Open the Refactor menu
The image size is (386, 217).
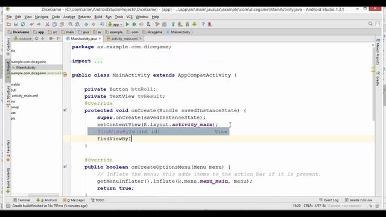point(84,17)
